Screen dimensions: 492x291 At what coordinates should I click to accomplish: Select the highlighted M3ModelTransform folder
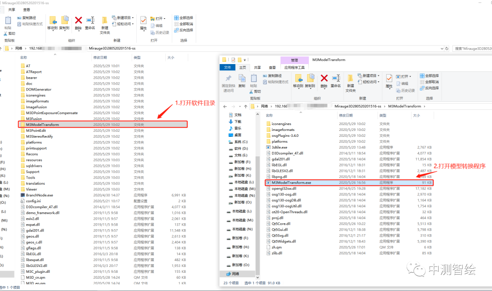[42, 125]
